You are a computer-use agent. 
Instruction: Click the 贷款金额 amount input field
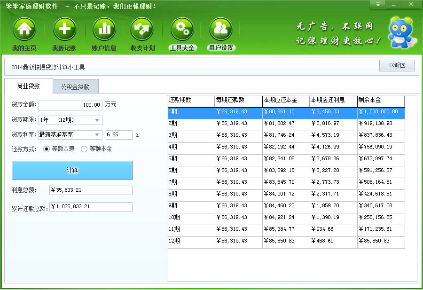[70, 105]
